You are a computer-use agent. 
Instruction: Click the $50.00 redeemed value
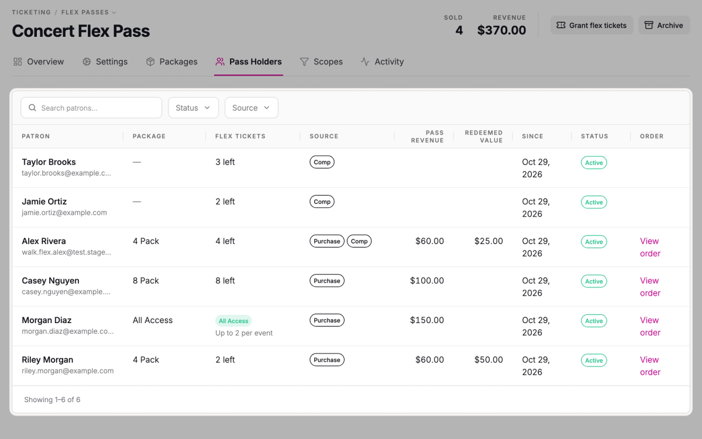tap(488, 359)
